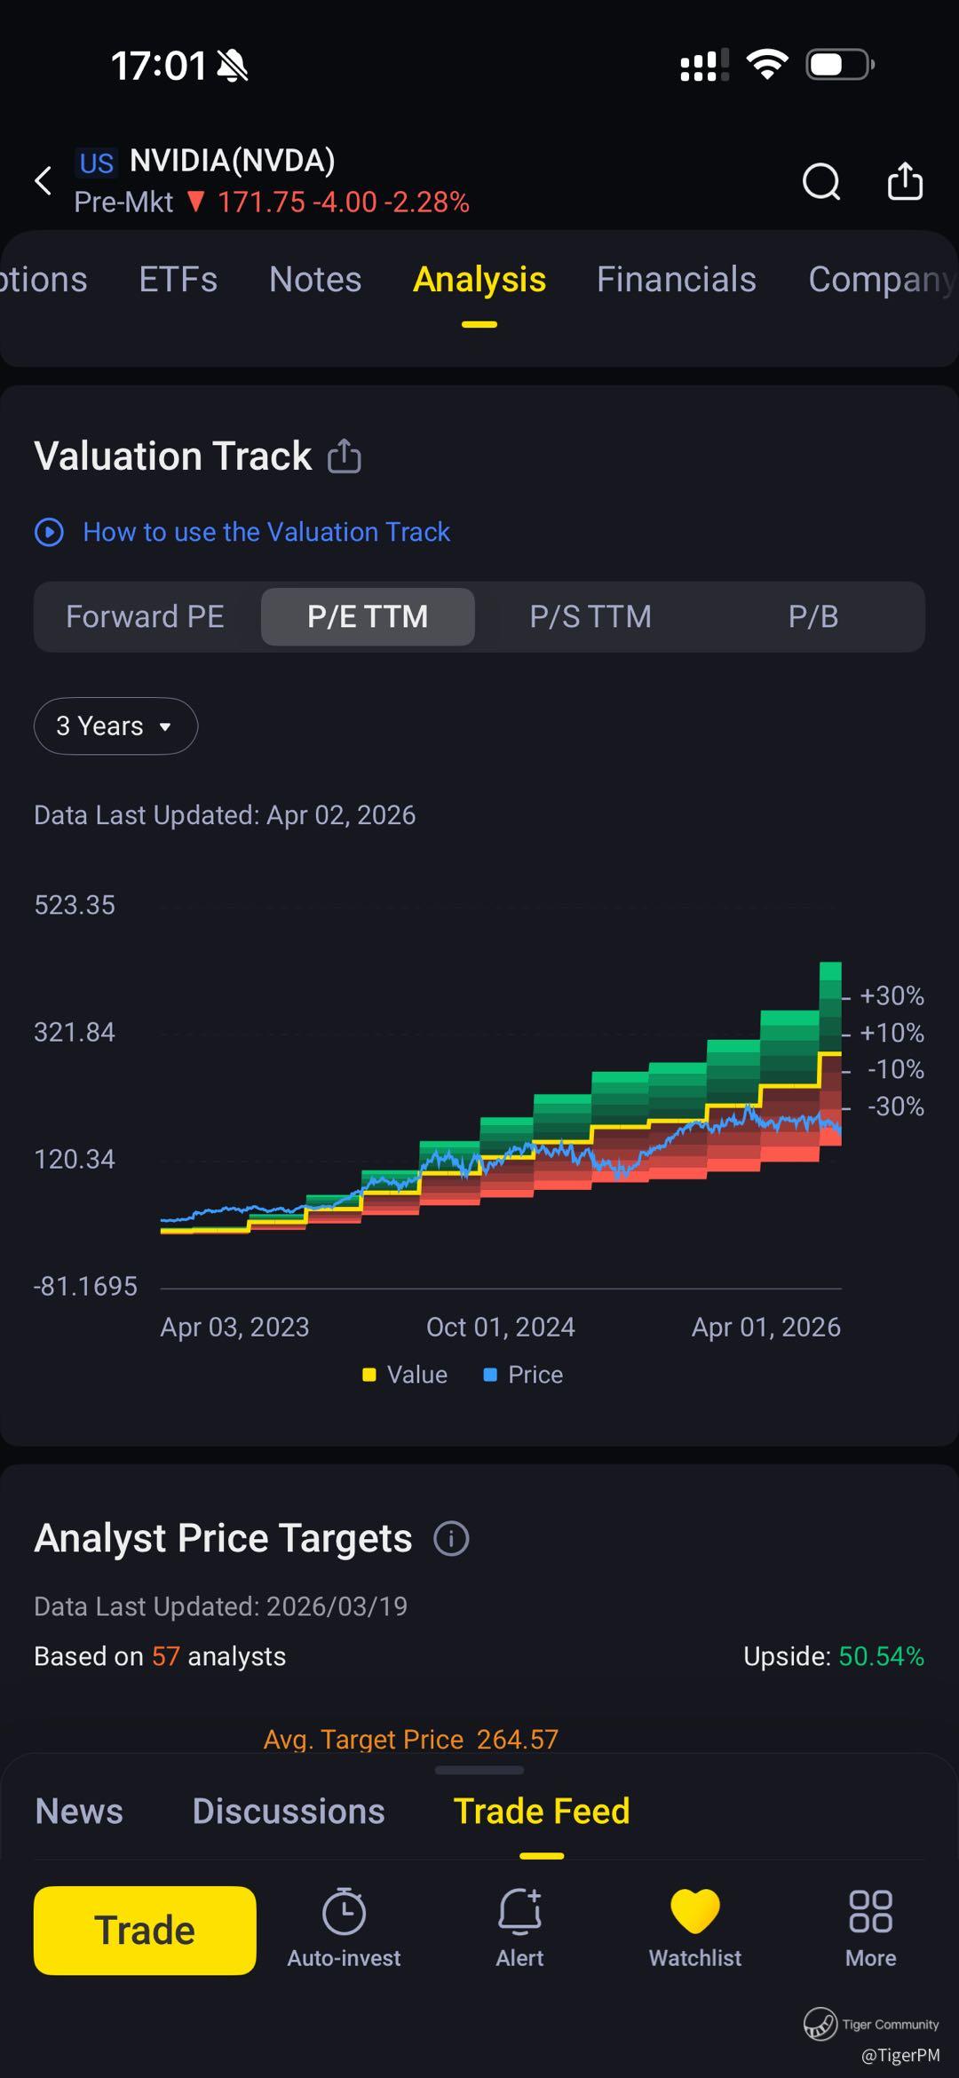959x2078 pixels.
Task: Share the Valuation Track chart
Action: (345, 456)
